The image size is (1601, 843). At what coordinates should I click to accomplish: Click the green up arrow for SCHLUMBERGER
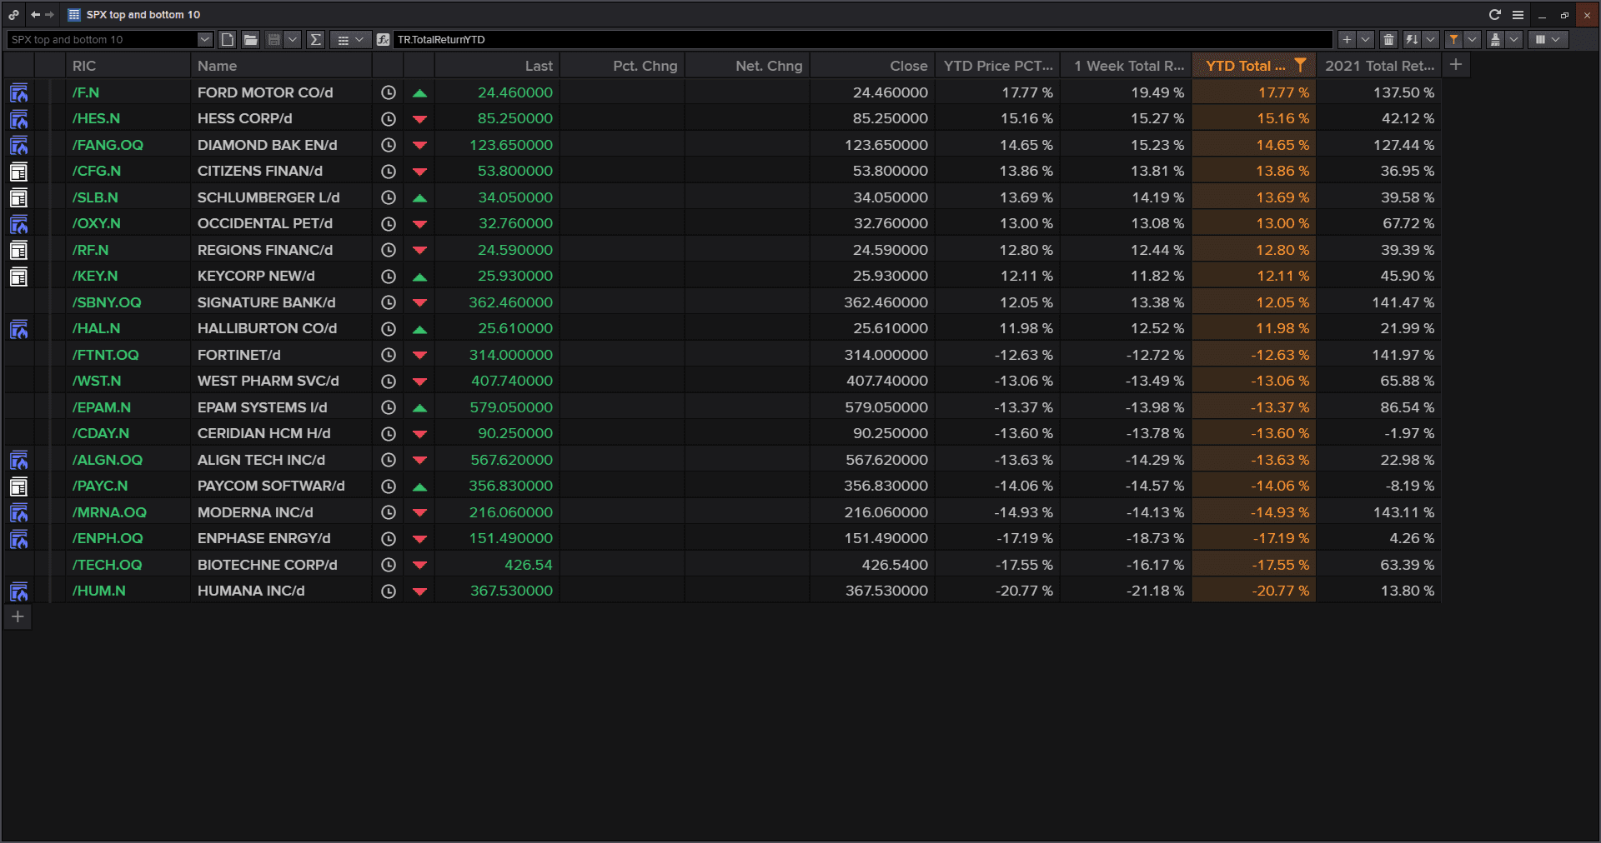tap(419, 197)
